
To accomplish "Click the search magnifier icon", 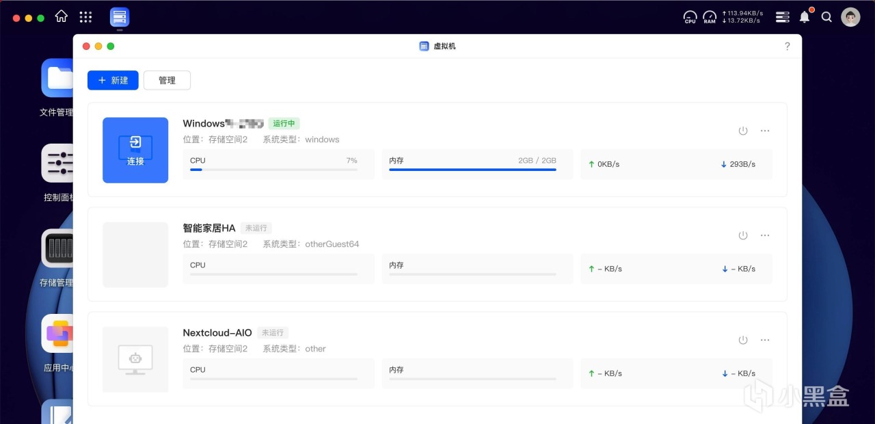I will tap(826, 17).
